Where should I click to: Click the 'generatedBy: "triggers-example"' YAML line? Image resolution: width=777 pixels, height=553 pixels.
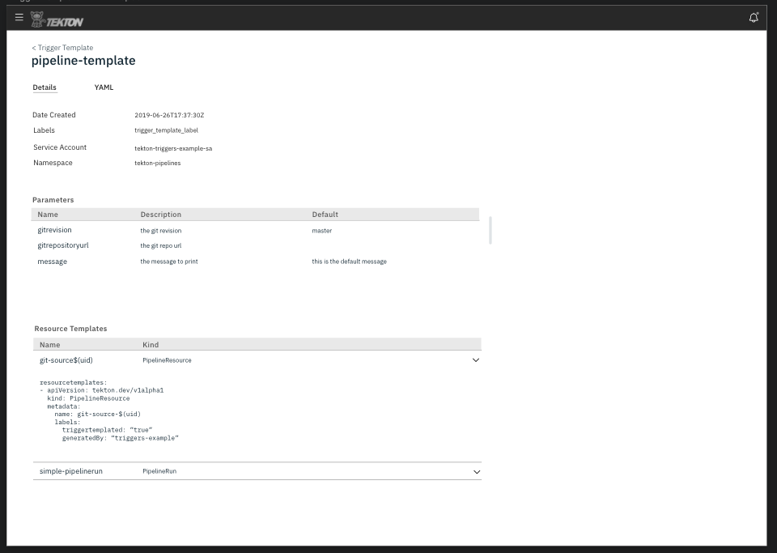pos(121,438)
